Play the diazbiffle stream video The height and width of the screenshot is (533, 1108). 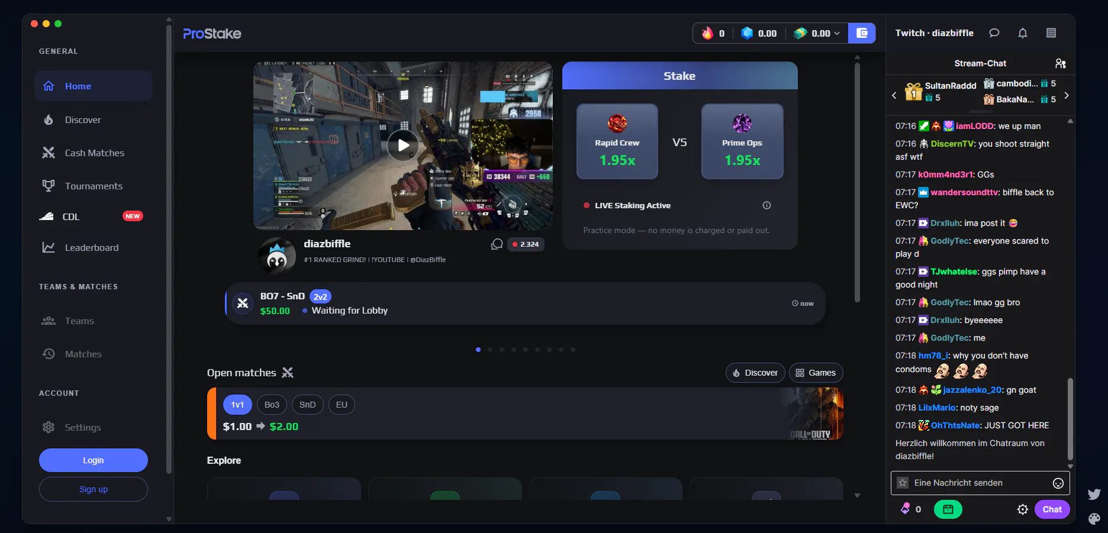click(x=403, y=145)
